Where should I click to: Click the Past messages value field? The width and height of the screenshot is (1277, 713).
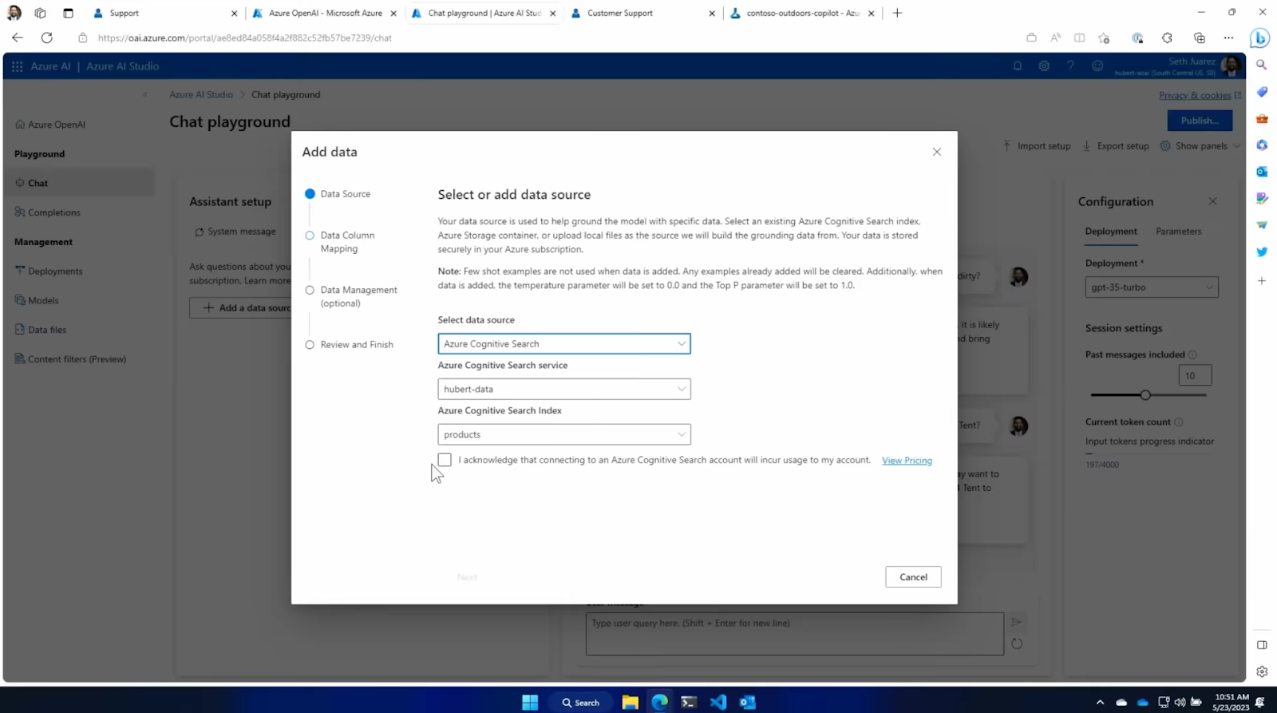pos(1195,375)
